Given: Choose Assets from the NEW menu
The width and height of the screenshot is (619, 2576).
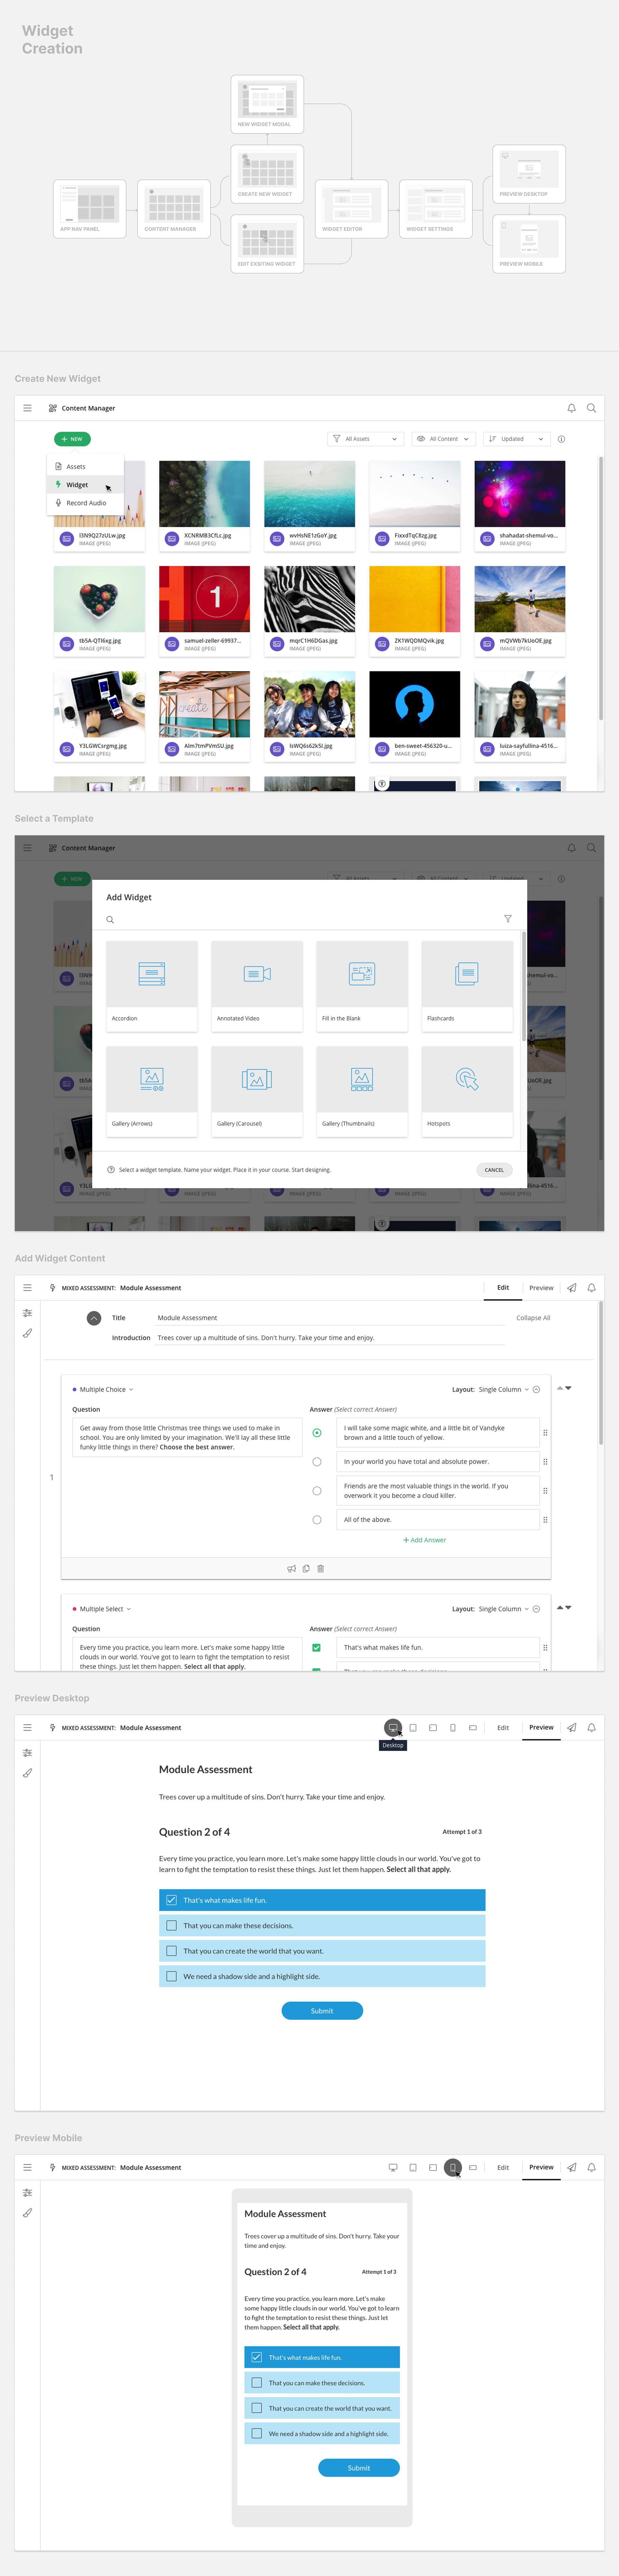Looking at the screenshot, I should 85,467.
